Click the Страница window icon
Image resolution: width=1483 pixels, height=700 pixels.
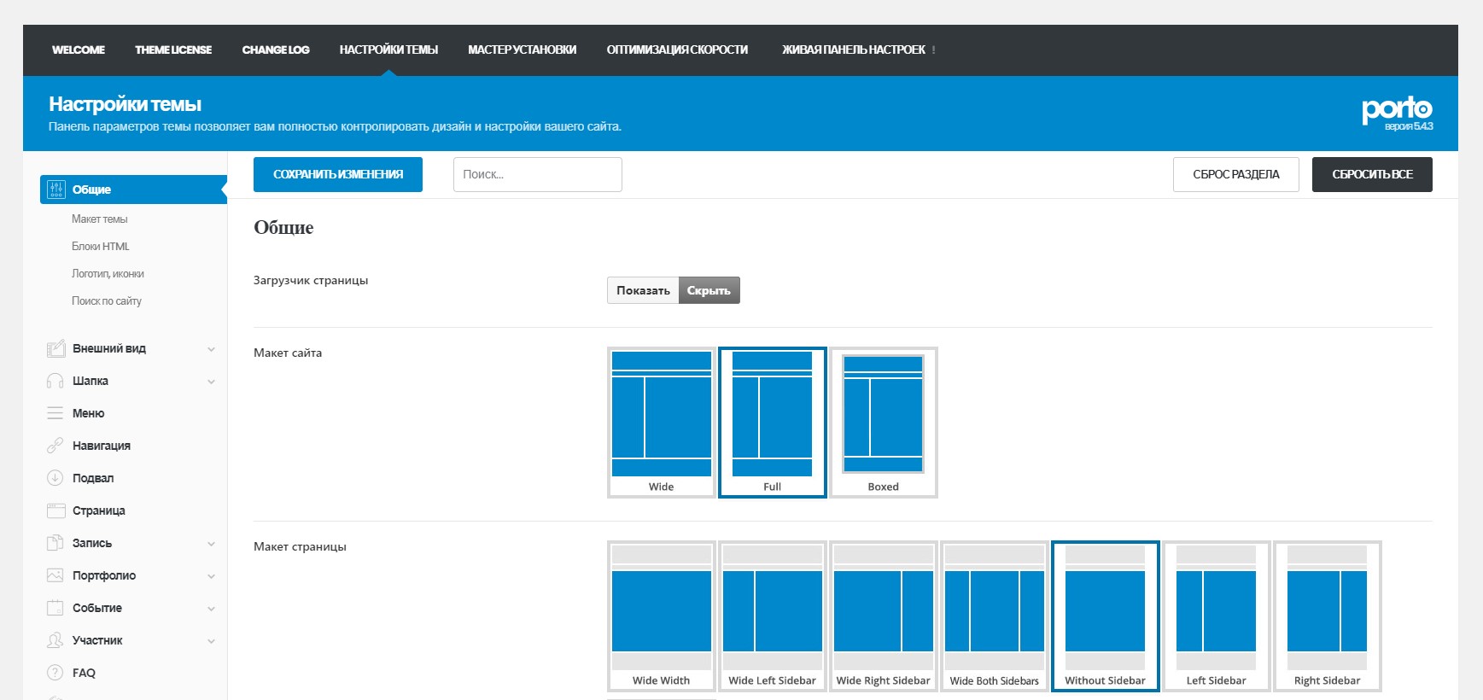click(x=55, y=510)
